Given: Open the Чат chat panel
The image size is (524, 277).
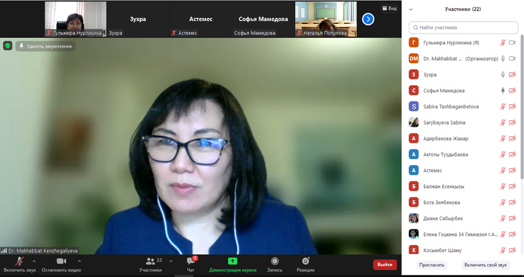Looking at the screenshot, I should pyautogui.click(x=191, y=265).
